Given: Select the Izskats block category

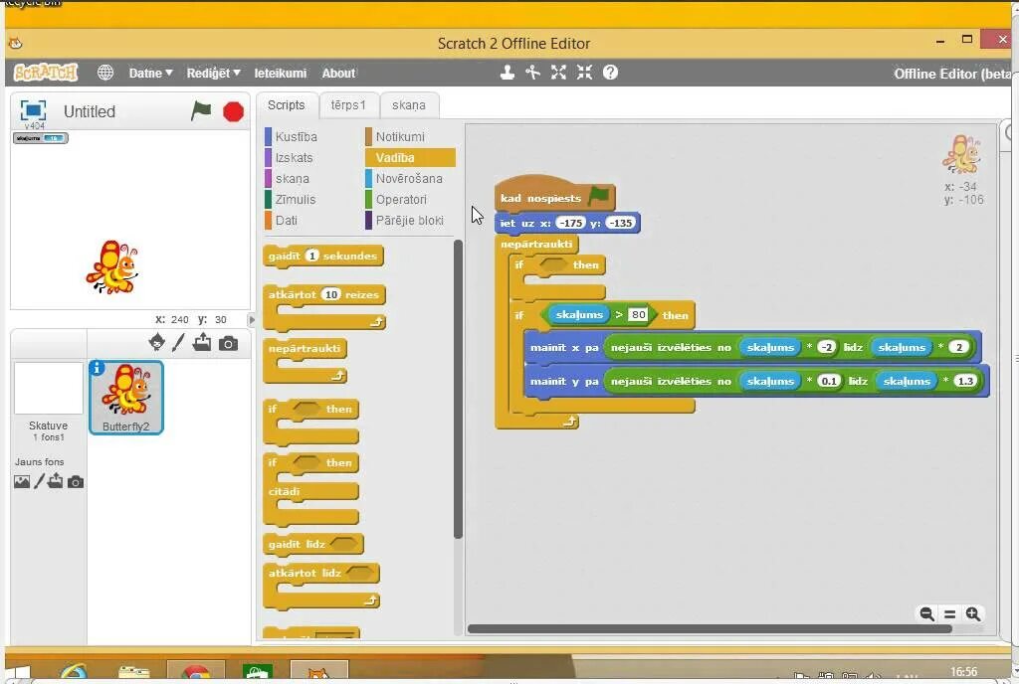Looking at the screenshot, I should [x=294, y=158].
